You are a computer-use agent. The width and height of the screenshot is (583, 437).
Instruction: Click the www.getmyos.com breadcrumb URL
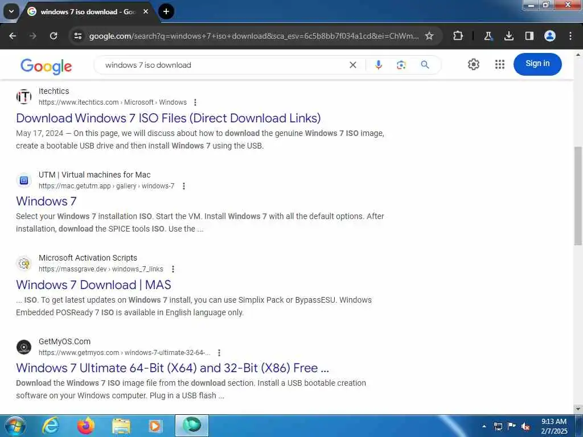coord(125,353)
